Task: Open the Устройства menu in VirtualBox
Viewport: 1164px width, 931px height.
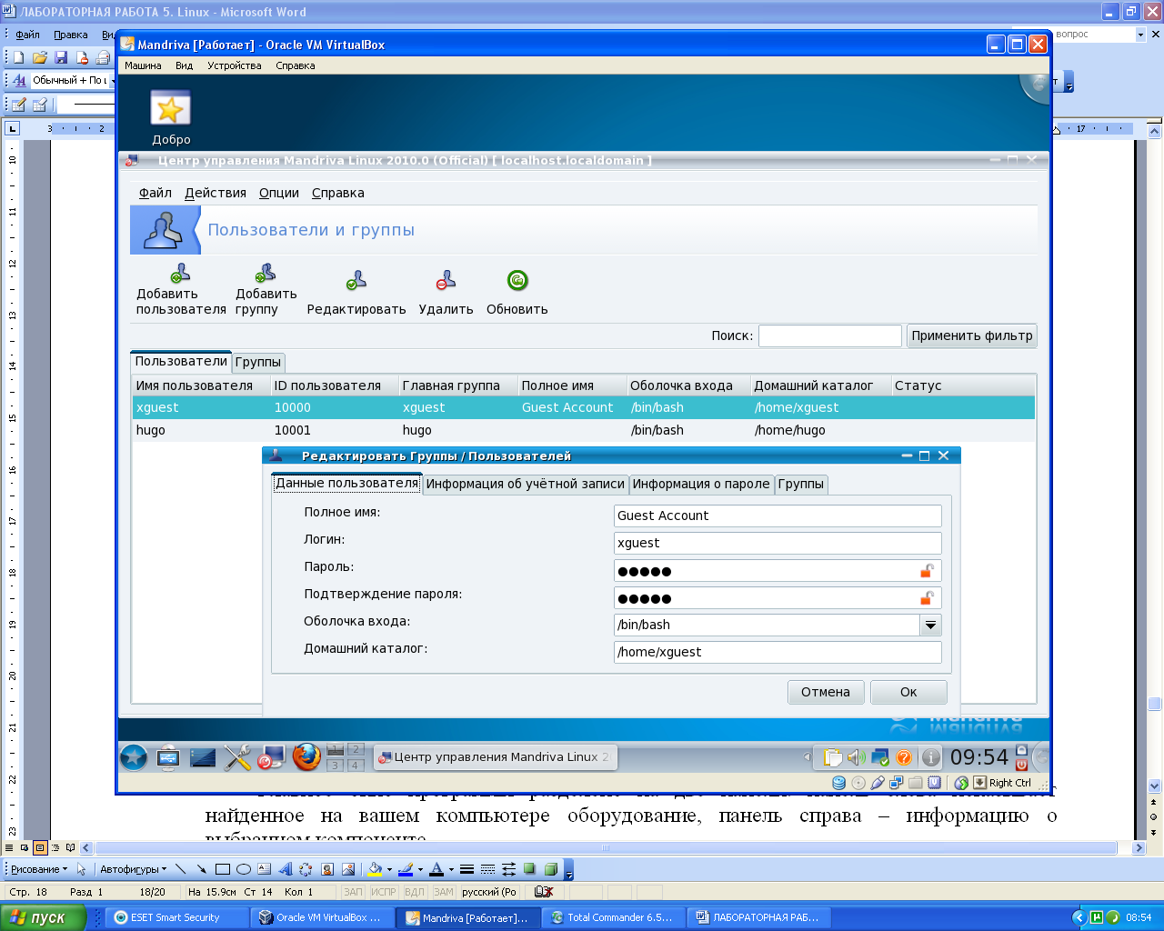Action: pyautogui.click(x=235, y=65)
